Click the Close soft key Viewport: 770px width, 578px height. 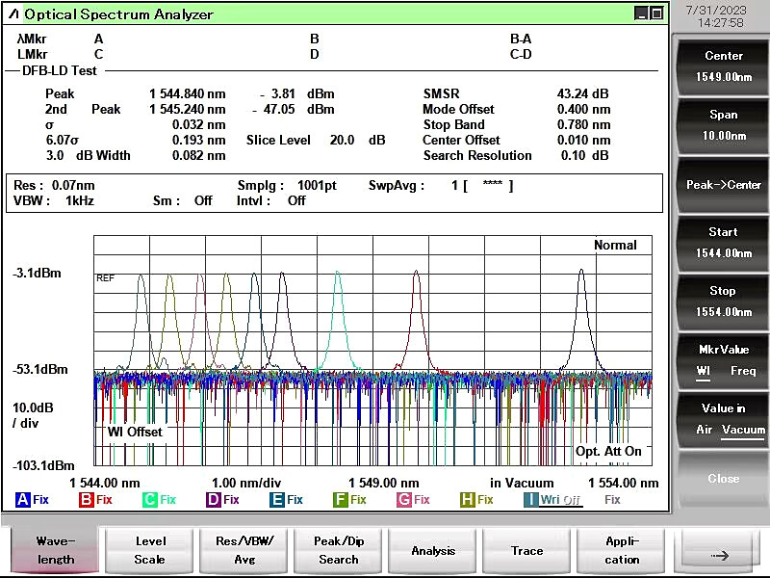[724, 478]
